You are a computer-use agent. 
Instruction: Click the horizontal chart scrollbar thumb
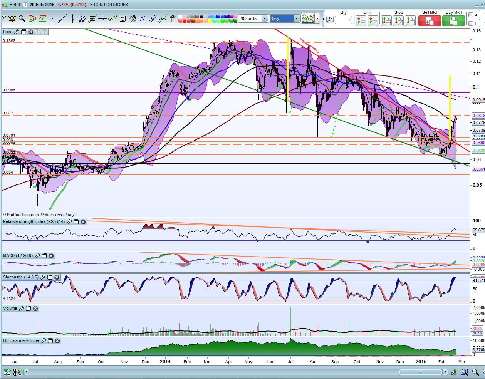pyautogui.click(x=420, y=372)
